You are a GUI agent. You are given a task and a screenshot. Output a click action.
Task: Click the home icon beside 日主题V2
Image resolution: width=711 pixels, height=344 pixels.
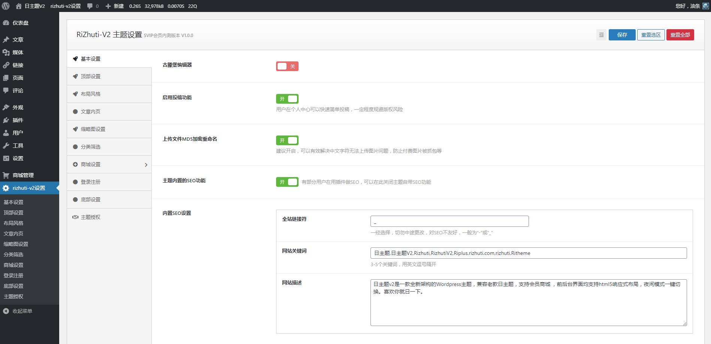click(19, 6)
